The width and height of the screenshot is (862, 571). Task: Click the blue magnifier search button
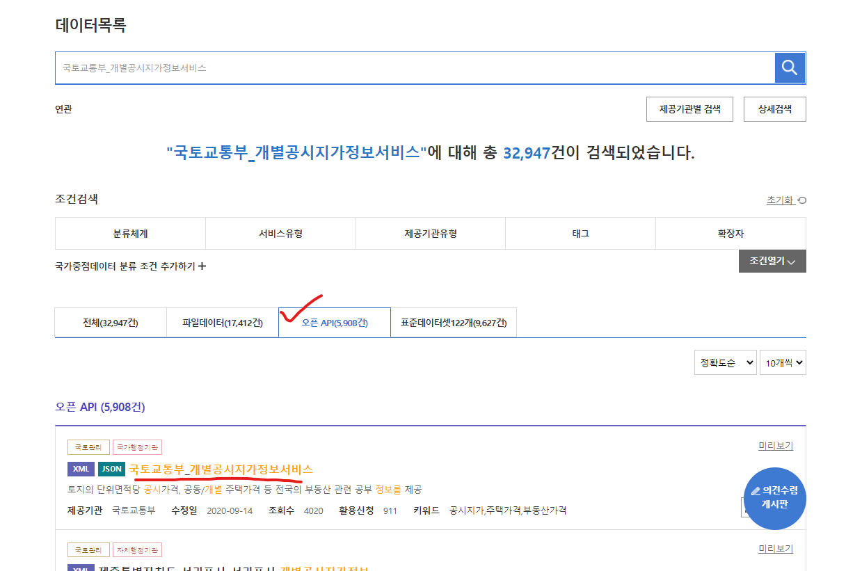pos(790,67)
